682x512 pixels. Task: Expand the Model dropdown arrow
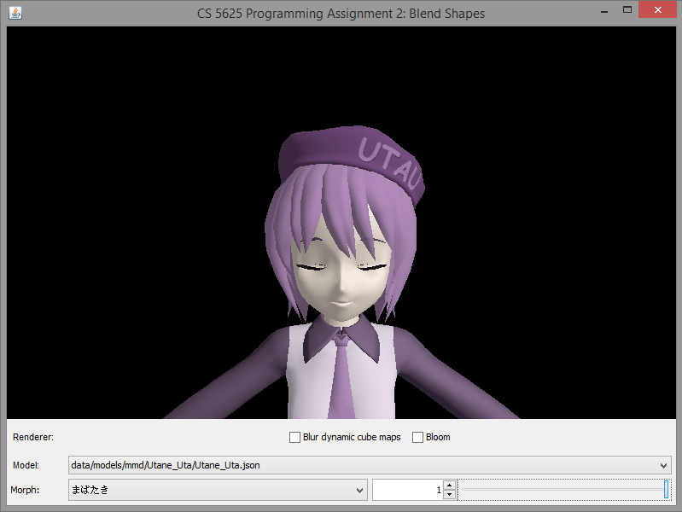tap(664, 465)
